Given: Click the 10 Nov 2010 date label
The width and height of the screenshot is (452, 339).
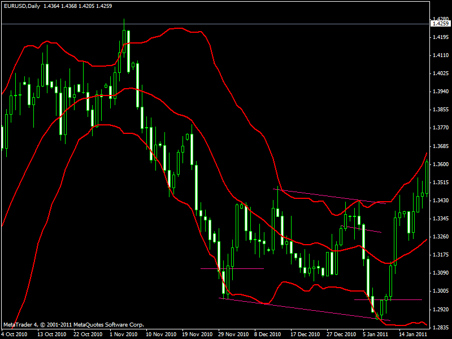Looking at the screenshot, I should pos(160,334).
